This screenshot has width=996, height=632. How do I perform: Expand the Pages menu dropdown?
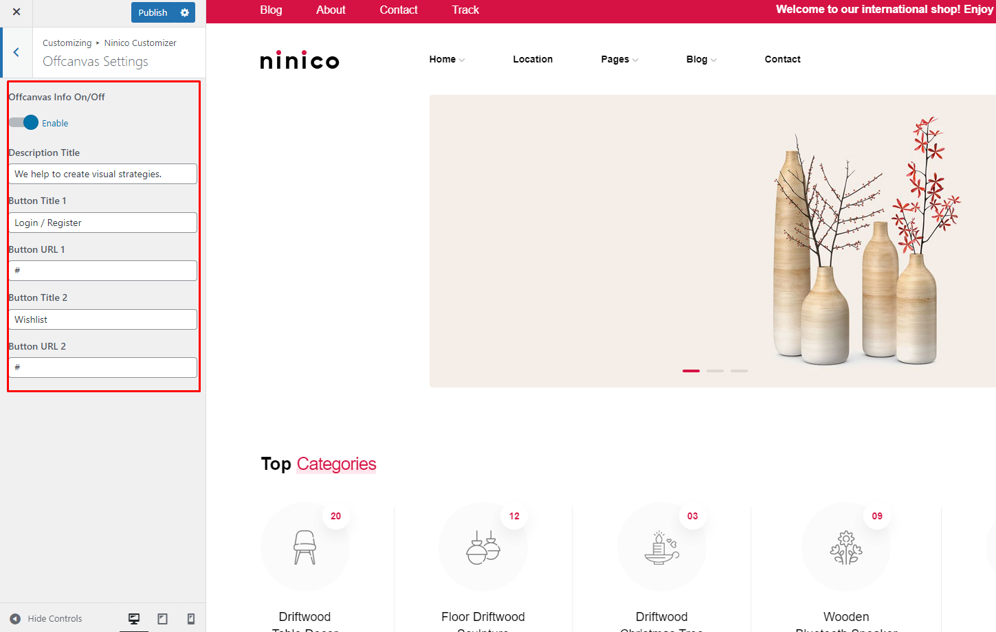coord(619,59)
